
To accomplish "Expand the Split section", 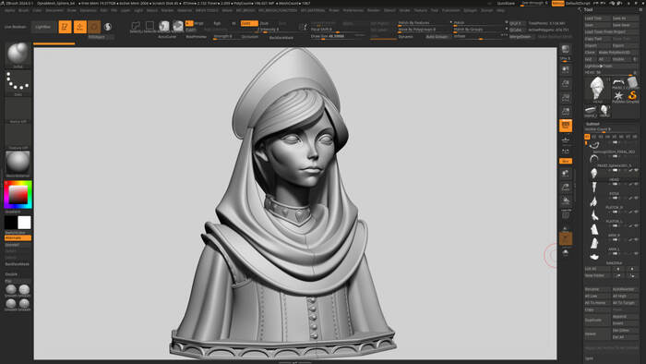I will click(x=589, y=358).
